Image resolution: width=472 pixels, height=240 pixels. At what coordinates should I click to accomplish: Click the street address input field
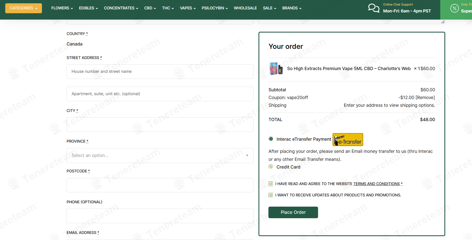pyautogui.click(x=160, y=71)
